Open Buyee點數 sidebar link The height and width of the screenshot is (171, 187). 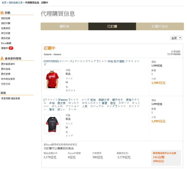tap(6, 43)
